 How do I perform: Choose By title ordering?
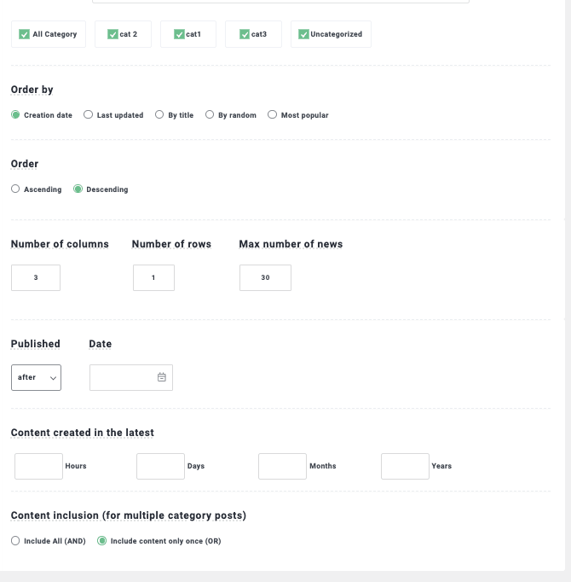coord(159,114)
